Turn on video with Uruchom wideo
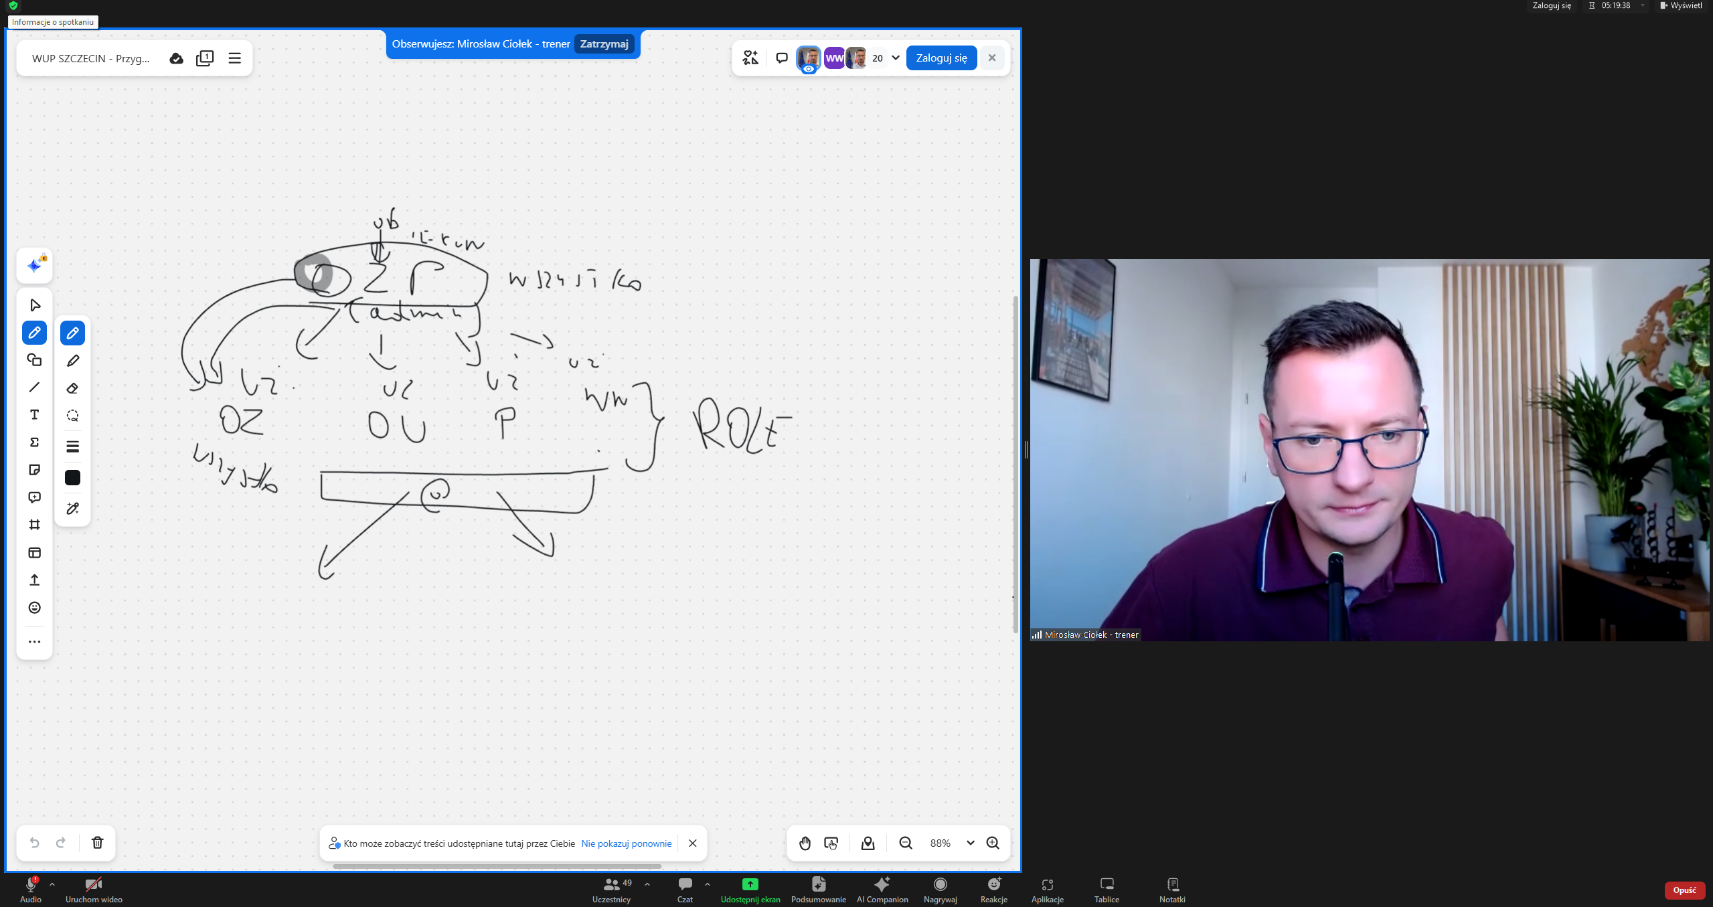 [x=93, y=885]
